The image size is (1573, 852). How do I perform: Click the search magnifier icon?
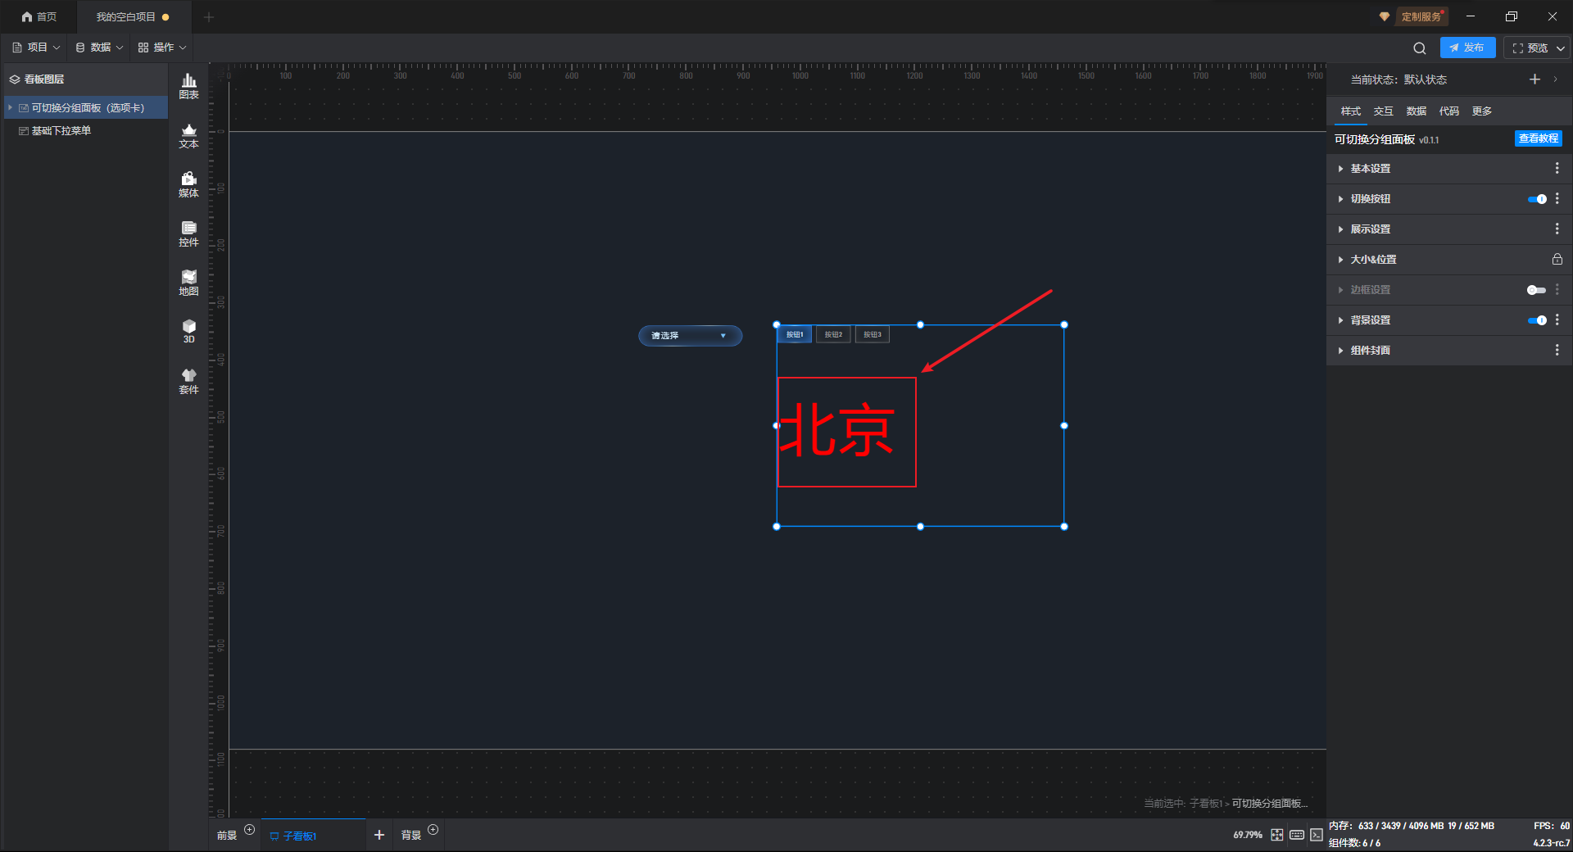(x=1419, y=48)
